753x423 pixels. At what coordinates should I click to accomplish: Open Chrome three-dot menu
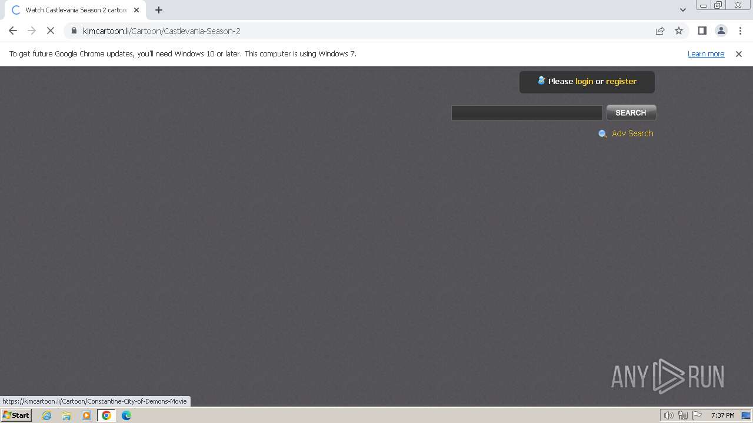740,31
